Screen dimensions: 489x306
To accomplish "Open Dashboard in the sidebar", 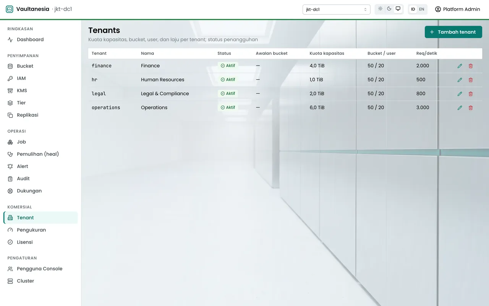I will pyautogui.click(x=40, y=39).
